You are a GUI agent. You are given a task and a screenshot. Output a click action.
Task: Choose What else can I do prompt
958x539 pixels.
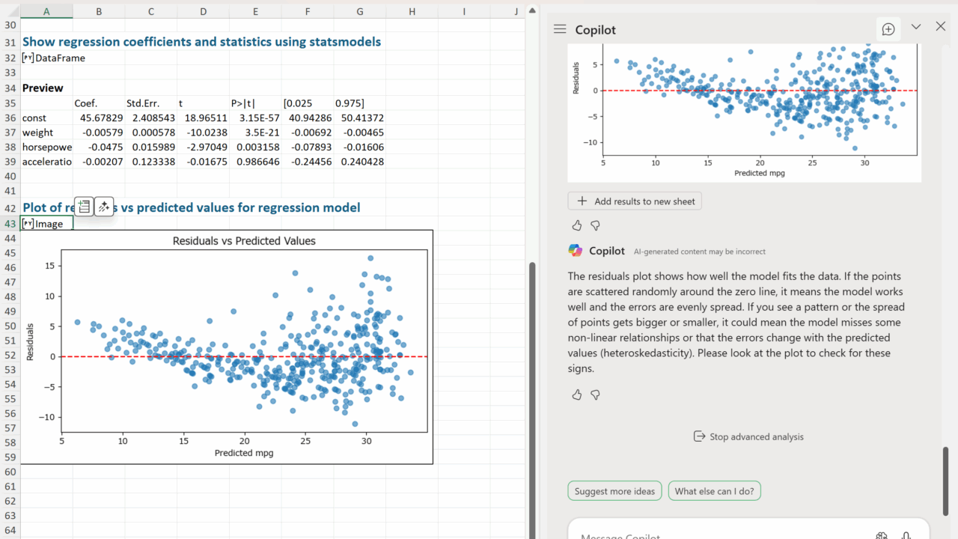pyautogui.click(x=714, y=491)
